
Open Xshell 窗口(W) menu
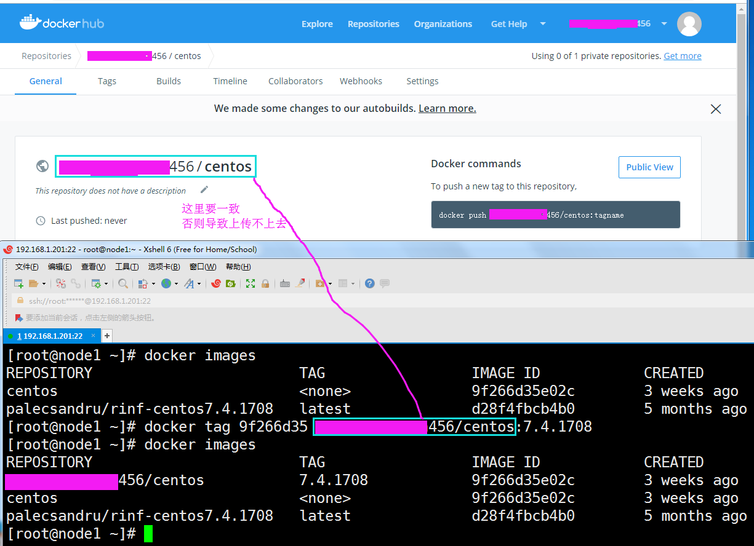pyautogui.click(x=203, y=266)
